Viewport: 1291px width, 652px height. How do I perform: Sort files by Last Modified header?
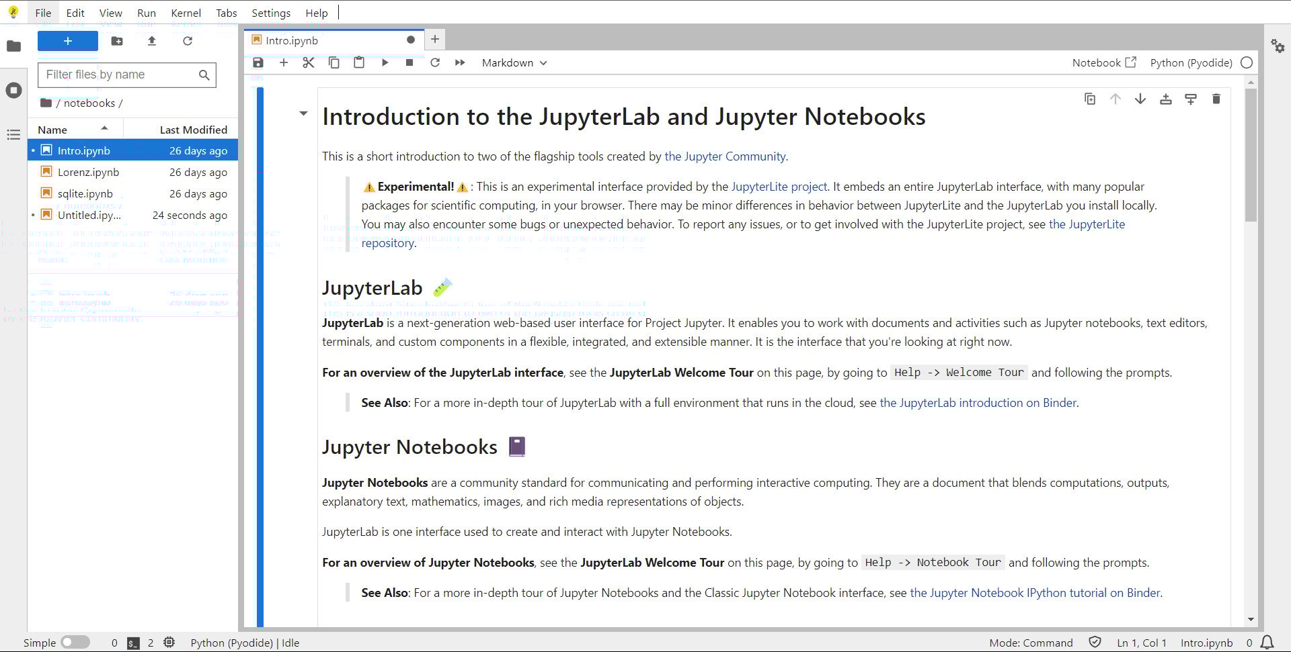pyautogui.click(x=182, y=130)
